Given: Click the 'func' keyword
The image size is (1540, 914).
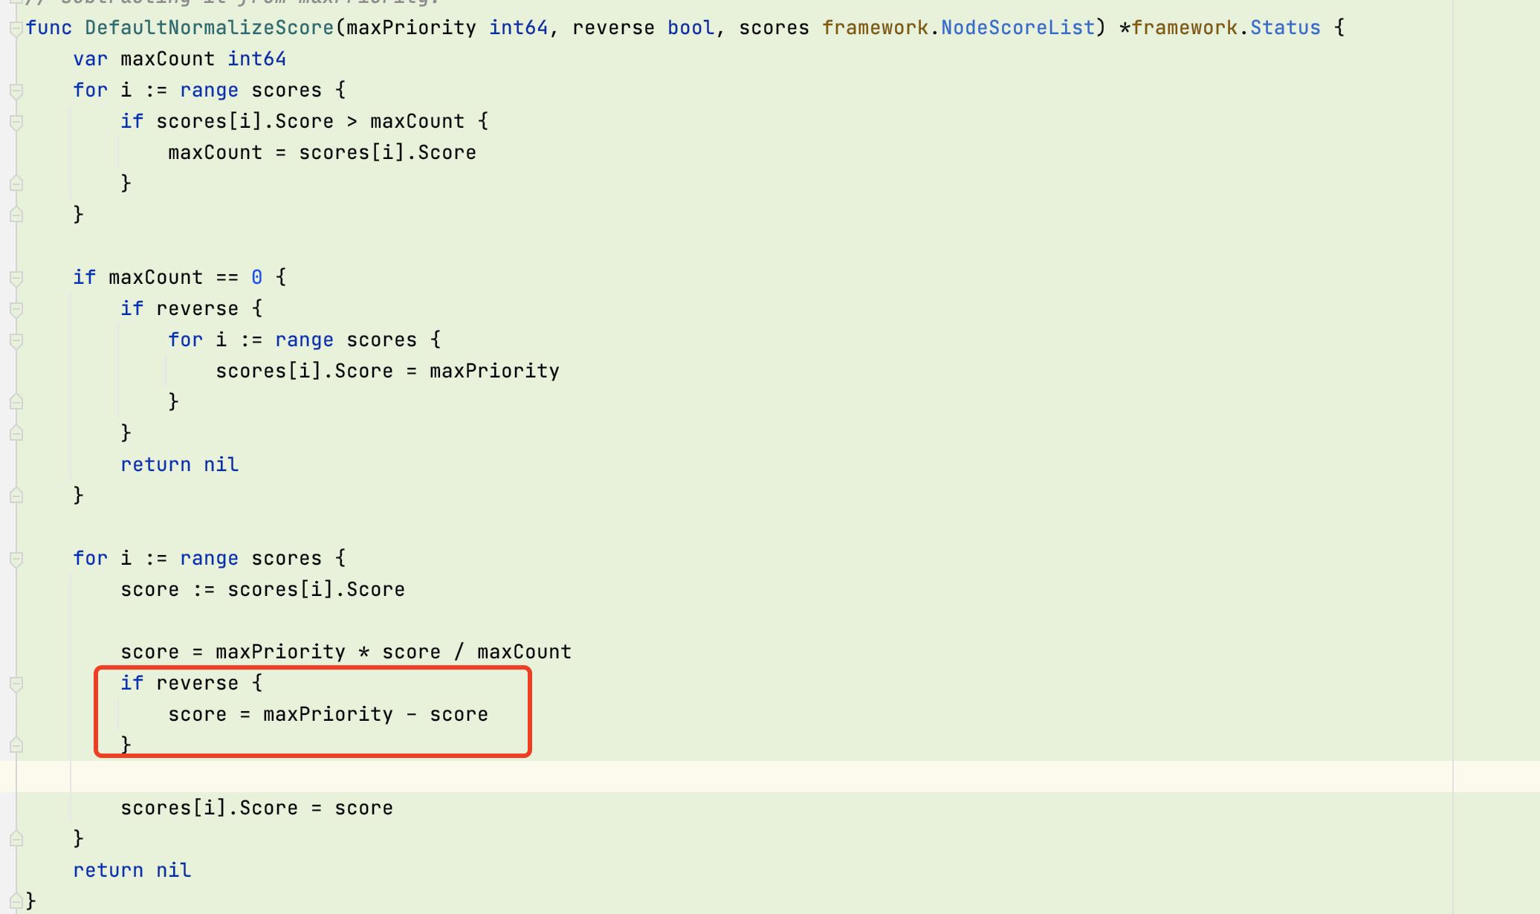Looking at the screenshot, I should 49,28.
